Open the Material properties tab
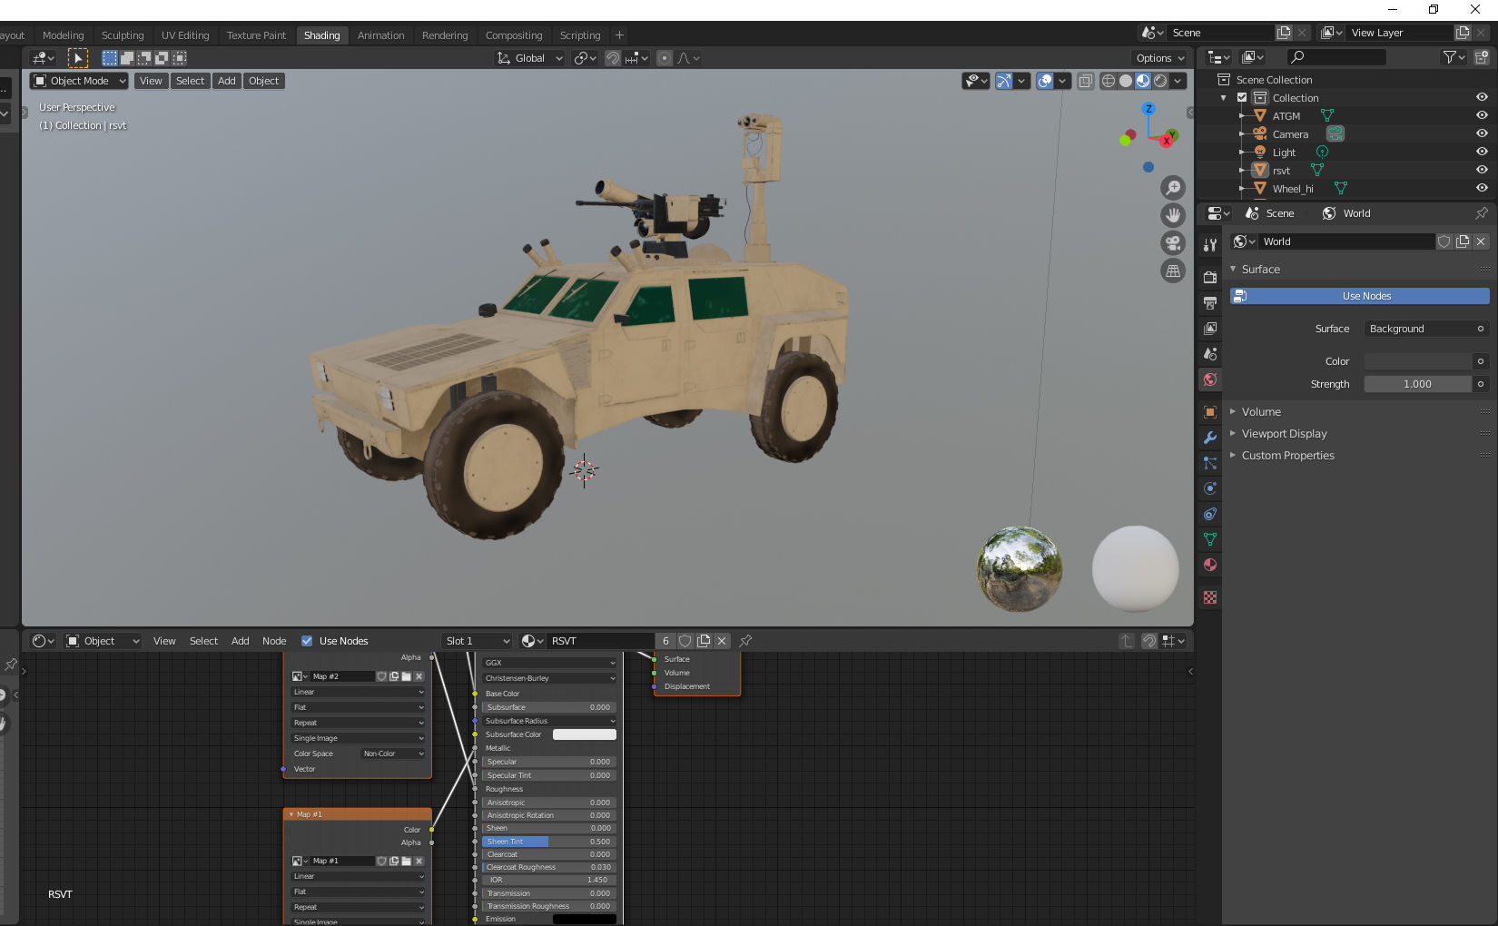Image resolution: width=1498 pixels, height=926 pixels. point(1209,565)
